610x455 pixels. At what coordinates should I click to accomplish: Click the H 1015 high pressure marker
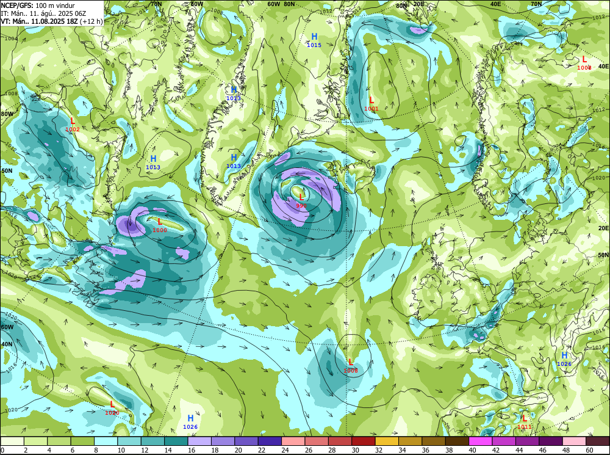(x=314, y=40)
